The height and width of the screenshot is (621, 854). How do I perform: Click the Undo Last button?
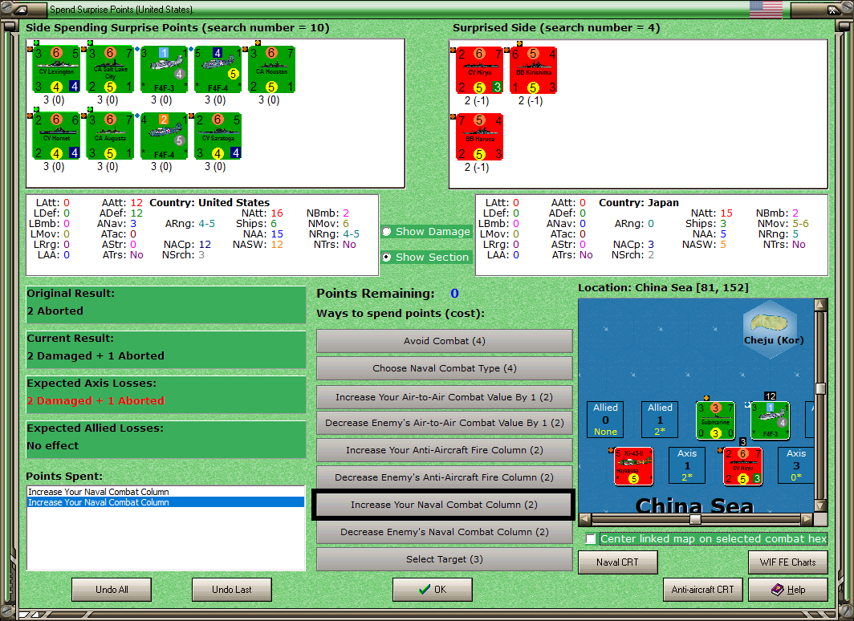tap(232, 590)
